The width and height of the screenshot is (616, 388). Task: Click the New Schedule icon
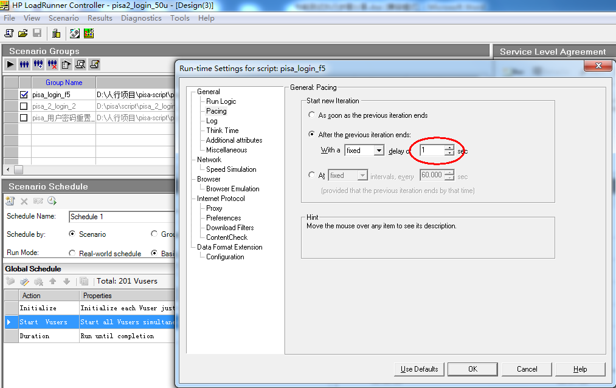(10, 201)
